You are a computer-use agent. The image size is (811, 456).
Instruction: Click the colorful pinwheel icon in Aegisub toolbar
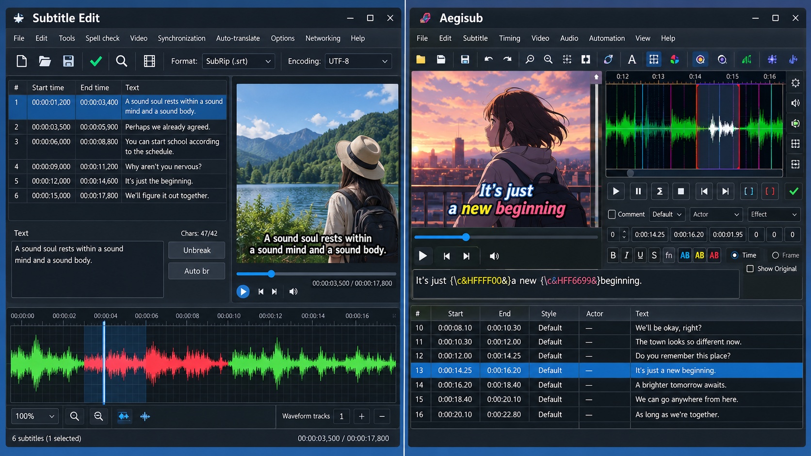675,59
